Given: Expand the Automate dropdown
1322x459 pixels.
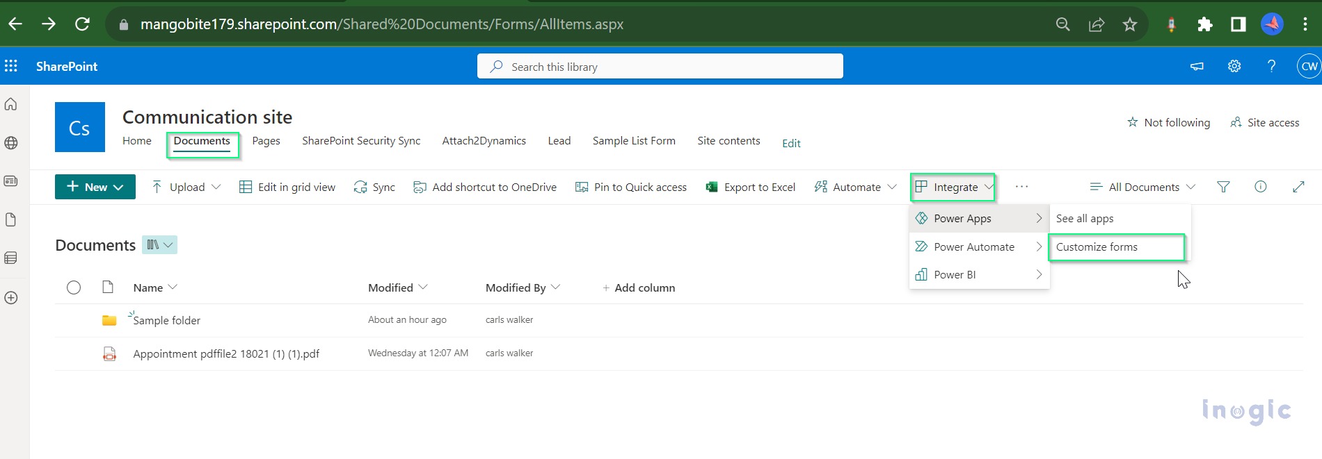Looking at the screenshot, I should click(x=856, y=187).
